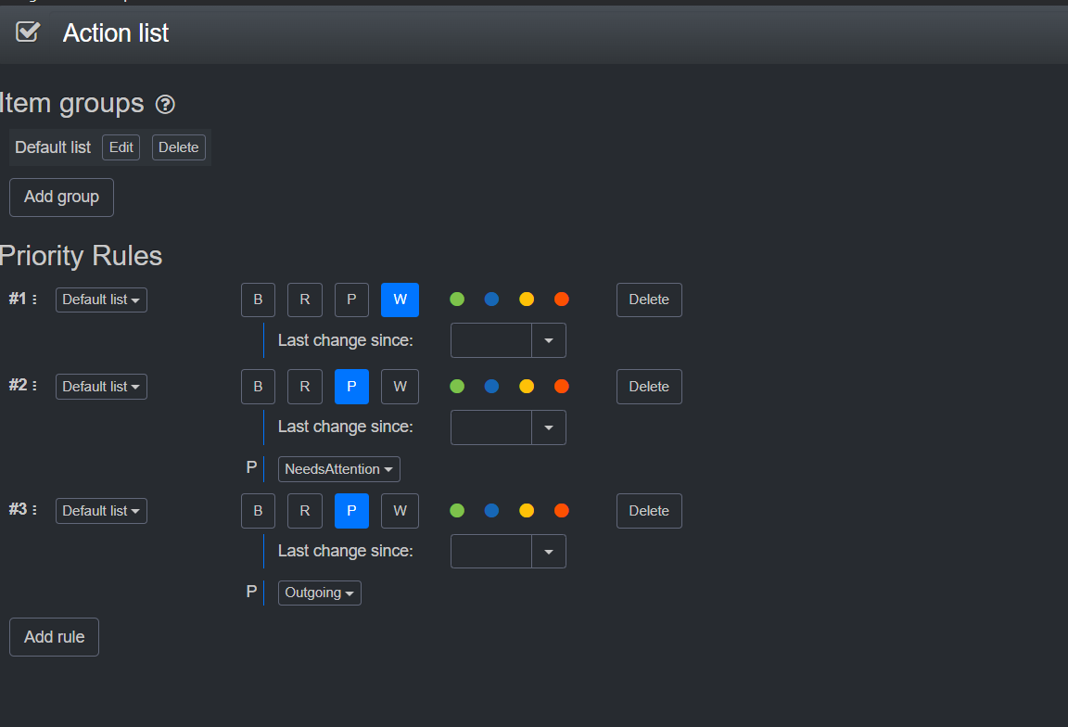Toggle the B button in rule #2

pos(258,387)
